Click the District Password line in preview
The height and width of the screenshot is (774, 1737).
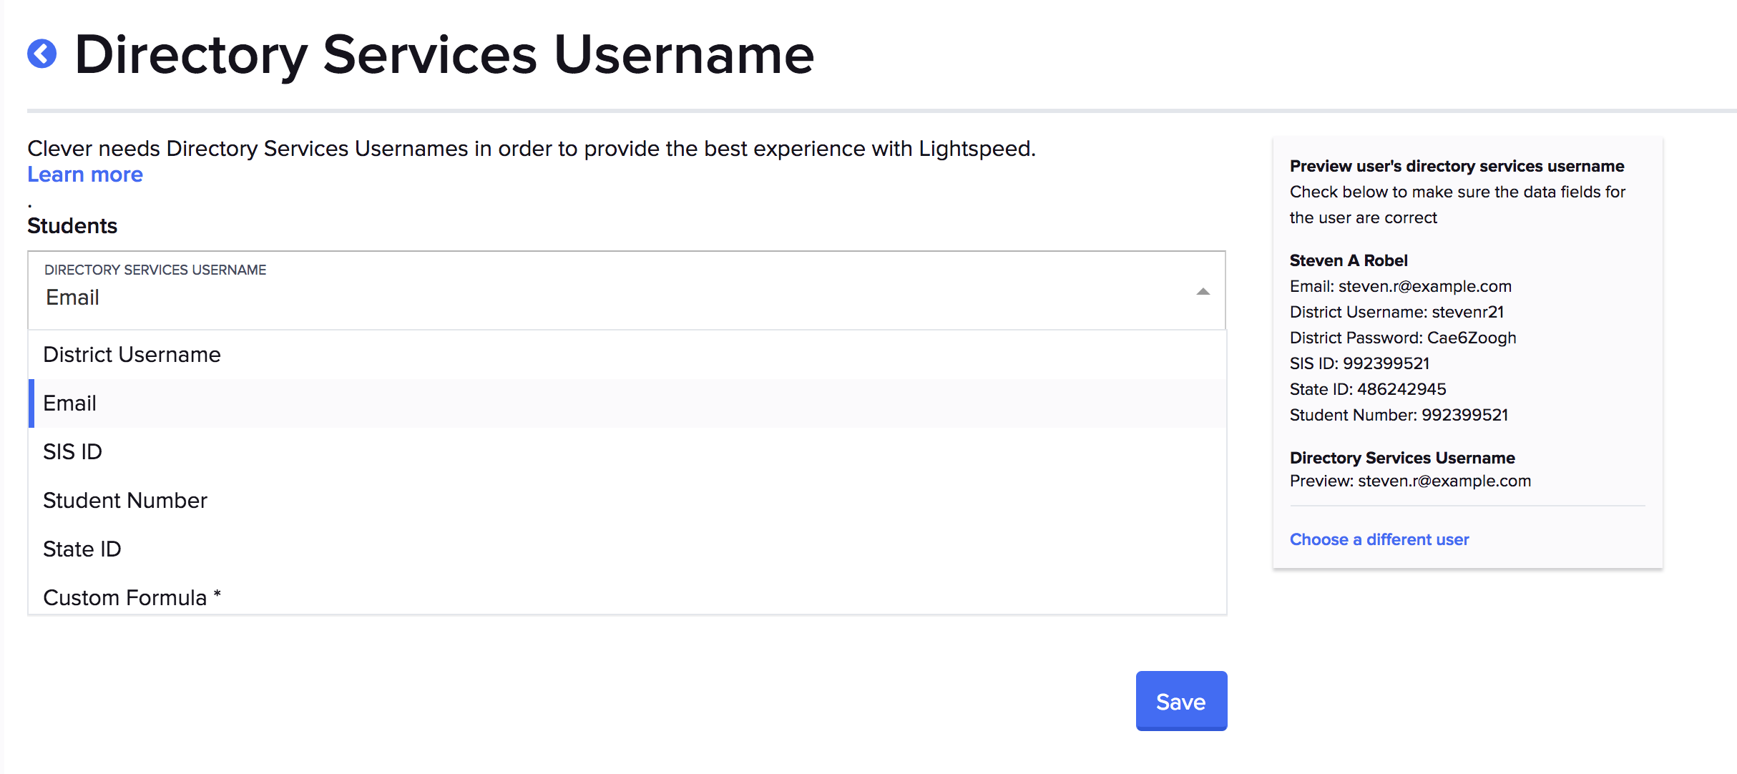point(1403,338)
